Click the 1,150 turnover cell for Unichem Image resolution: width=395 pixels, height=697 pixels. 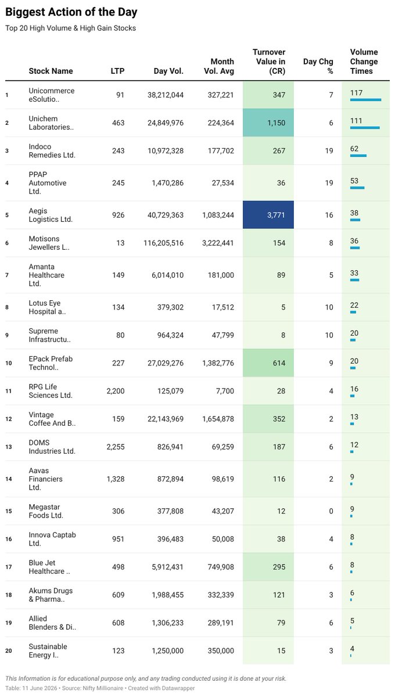coord(268,123)
